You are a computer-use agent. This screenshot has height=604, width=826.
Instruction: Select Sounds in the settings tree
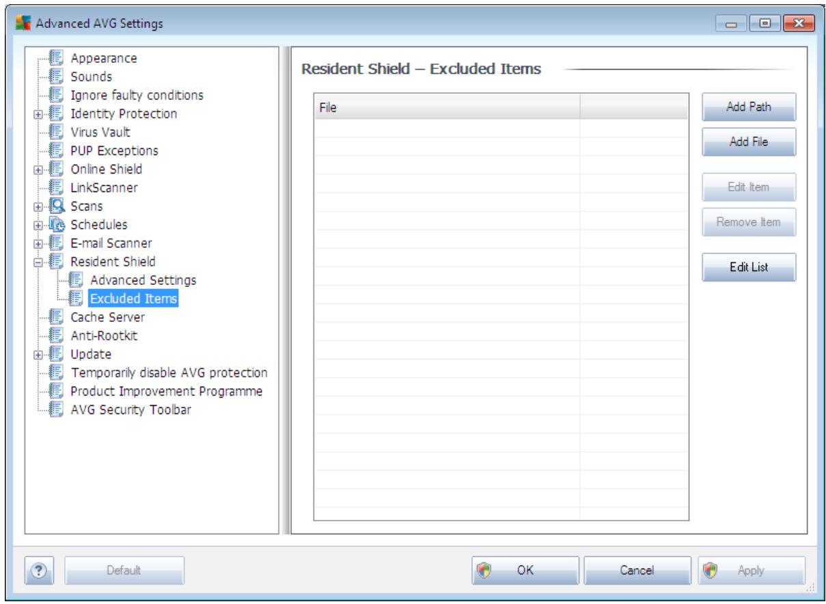(x=91, y=77)
